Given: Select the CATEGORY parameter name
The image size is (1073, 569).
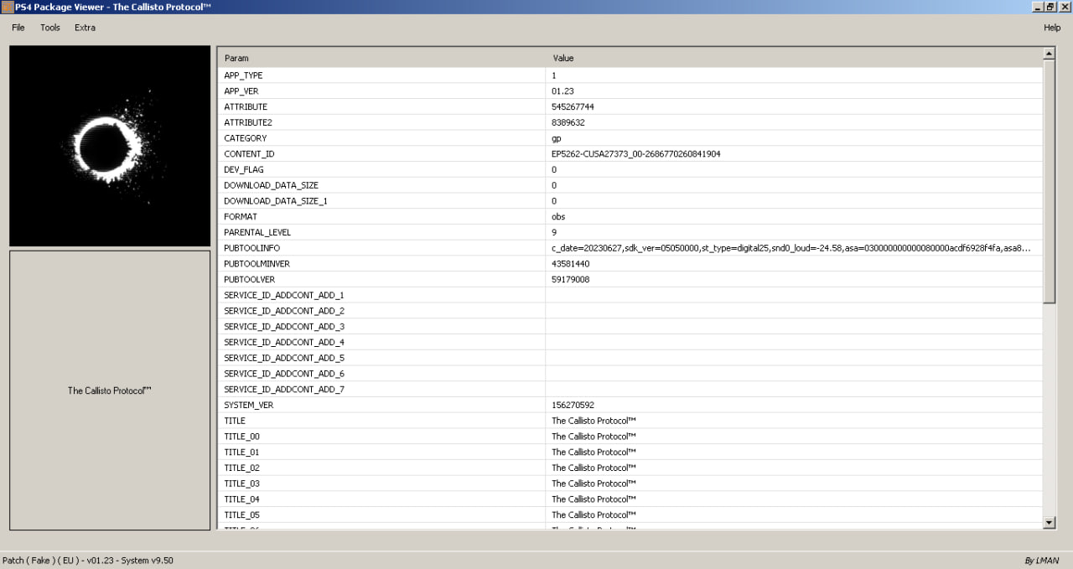Looking at the screenshot, I should coord(246,138).
